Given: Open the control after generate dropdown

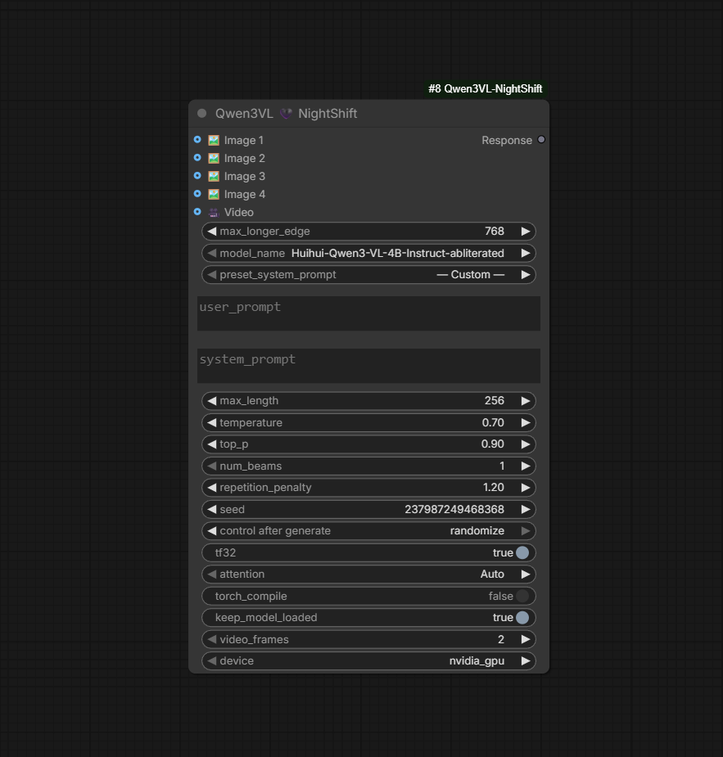Looking at the screenshot, I should (x=368, y=531).
